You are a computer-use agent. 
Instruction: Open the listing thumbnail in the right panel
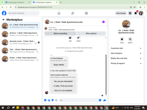(x=126, y=24)
